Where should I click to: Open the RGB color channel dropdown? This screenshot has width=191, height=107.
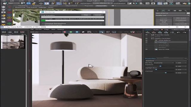(45, 32)
